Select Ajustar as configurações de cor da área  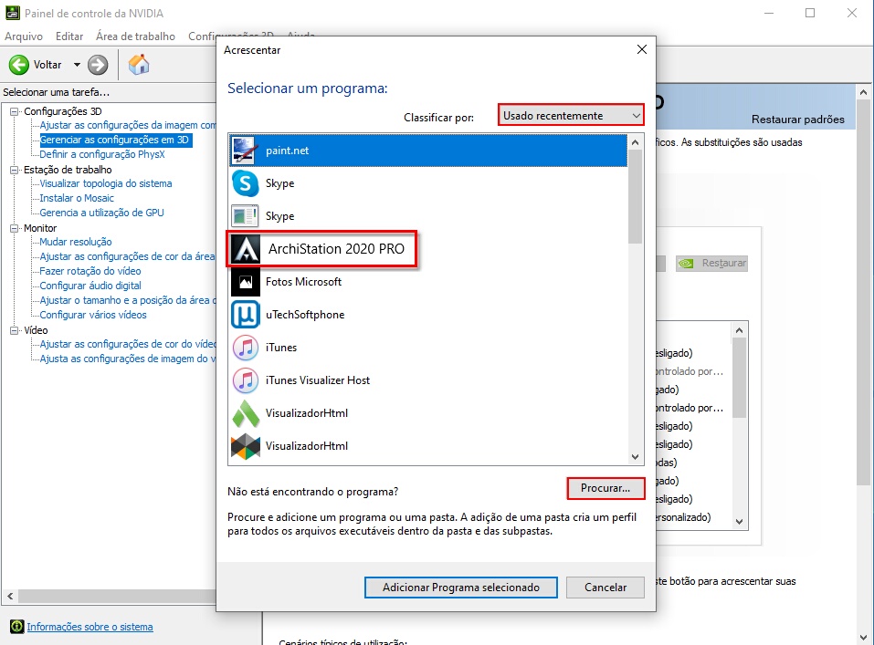pos(127,256)
